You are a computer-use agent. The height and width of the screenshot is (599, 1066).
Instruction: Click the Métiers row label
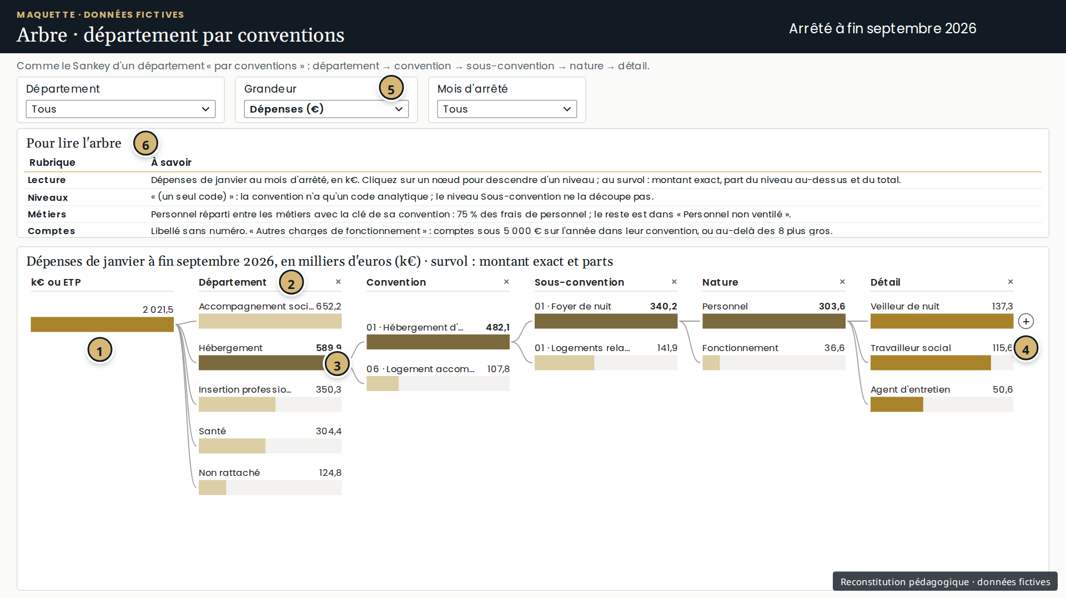tap(47, 214)
